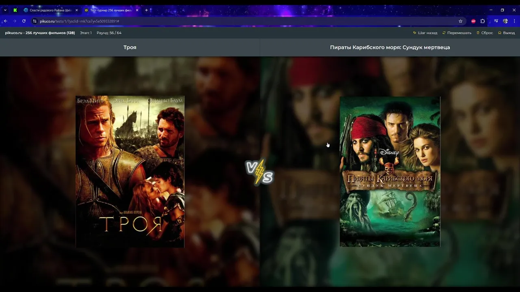The width and height of the screenshot is (520, 292).
Task: Switch to the Спасти рядового Райана tab
Action: click(50, 10)
